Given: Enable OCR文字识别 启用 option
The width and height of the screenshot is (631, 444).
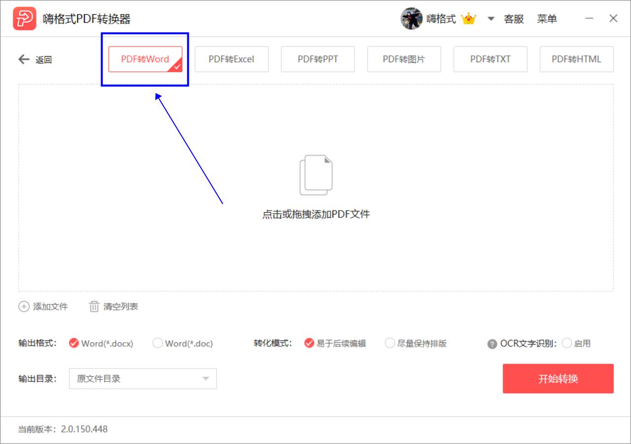Looking at the screenshot, I should (x=576, y=343).
